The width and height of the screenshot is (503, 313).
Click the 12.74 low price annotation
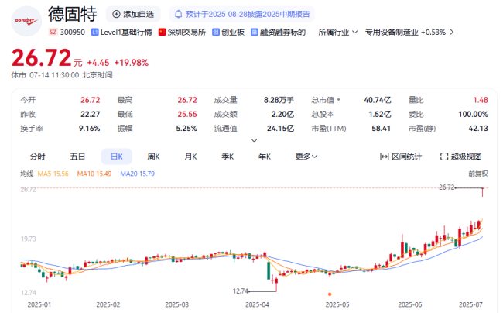pyautogui.click(x=240, y=291)
